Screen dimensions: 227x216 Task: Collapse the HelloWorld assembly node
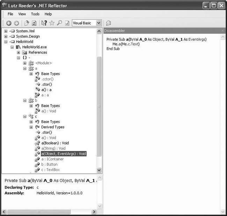[6, 42]
